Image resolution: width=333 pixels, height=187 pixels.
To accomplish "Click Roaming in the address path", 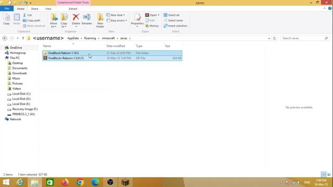I will click(90, 38).
